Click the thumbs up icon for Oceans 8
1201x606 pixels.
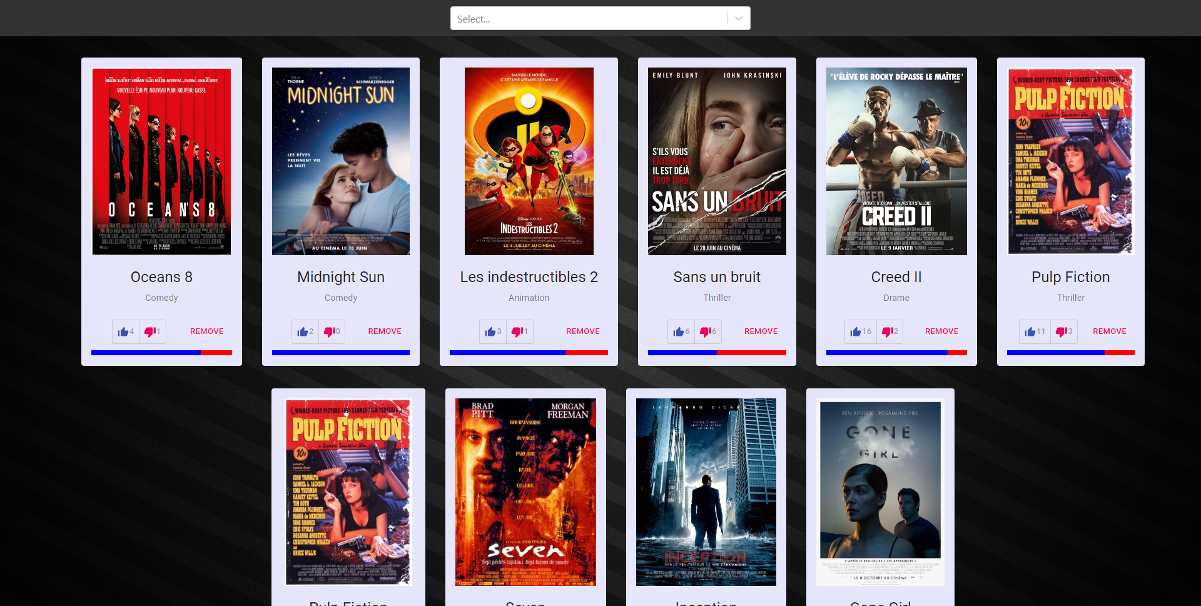124,331
